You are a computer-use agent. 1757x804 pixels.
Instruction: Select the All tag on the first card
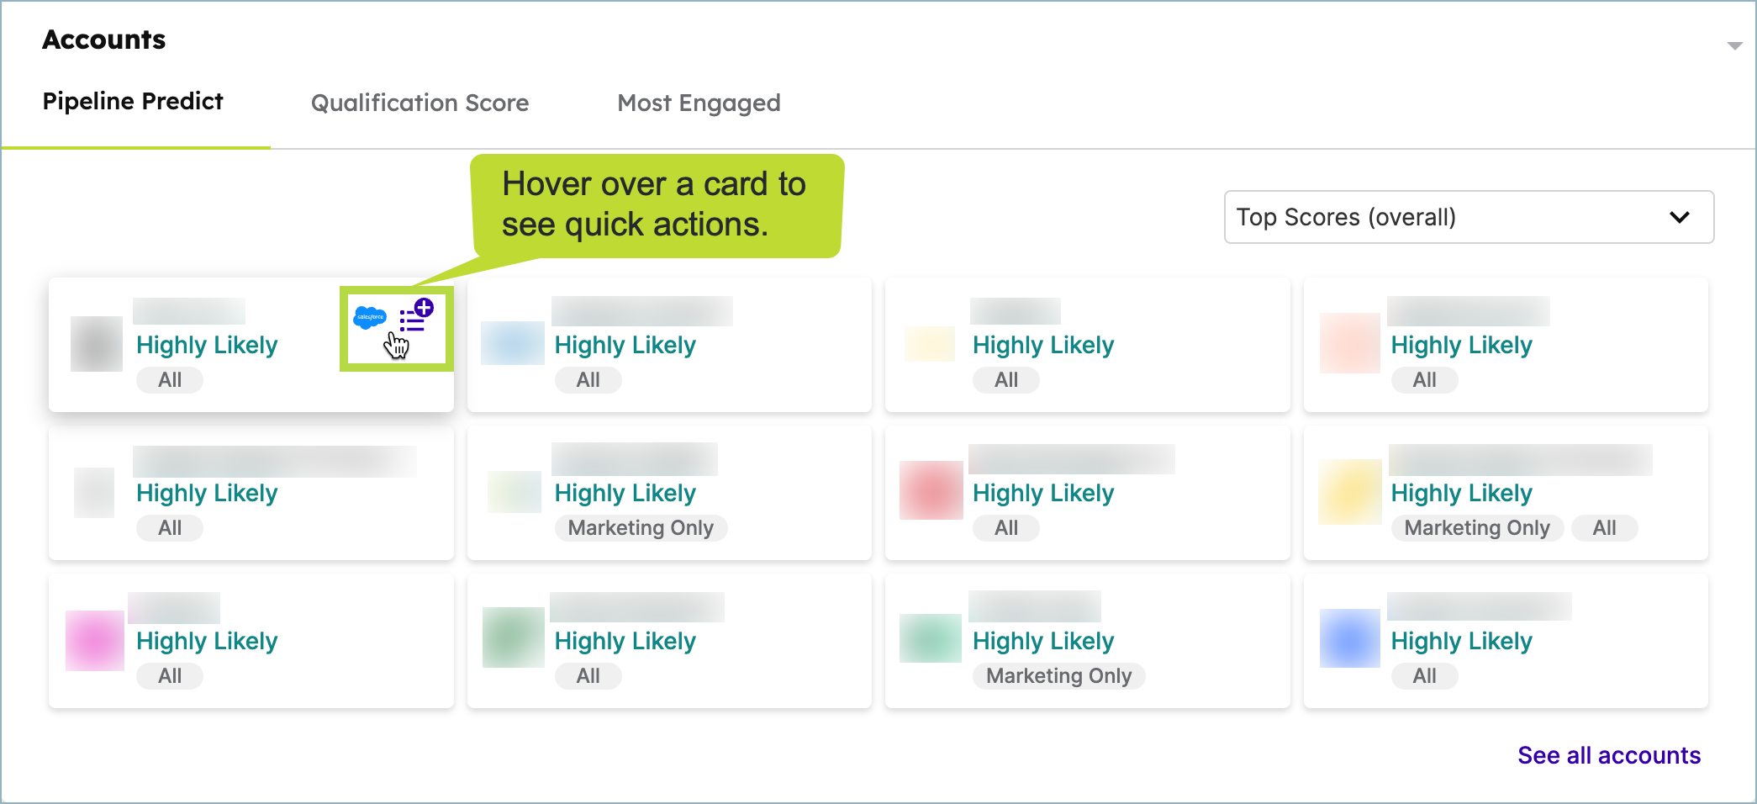(x=169, y=379)
